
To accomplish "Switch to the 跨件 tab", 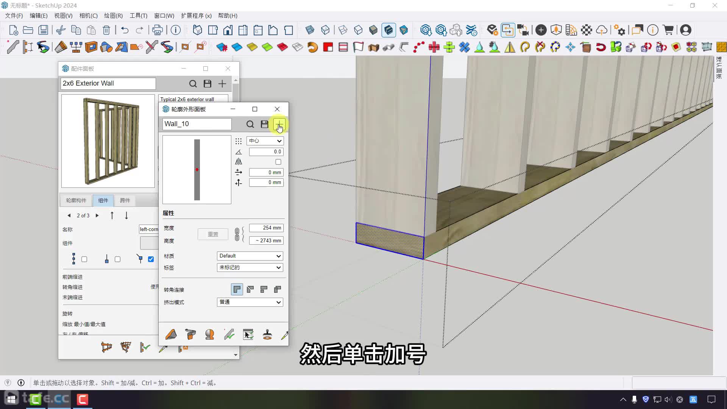I will [125, 200].
